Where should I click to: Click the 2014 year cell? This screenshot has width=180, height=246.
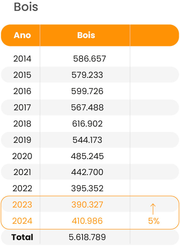[22, 59]
